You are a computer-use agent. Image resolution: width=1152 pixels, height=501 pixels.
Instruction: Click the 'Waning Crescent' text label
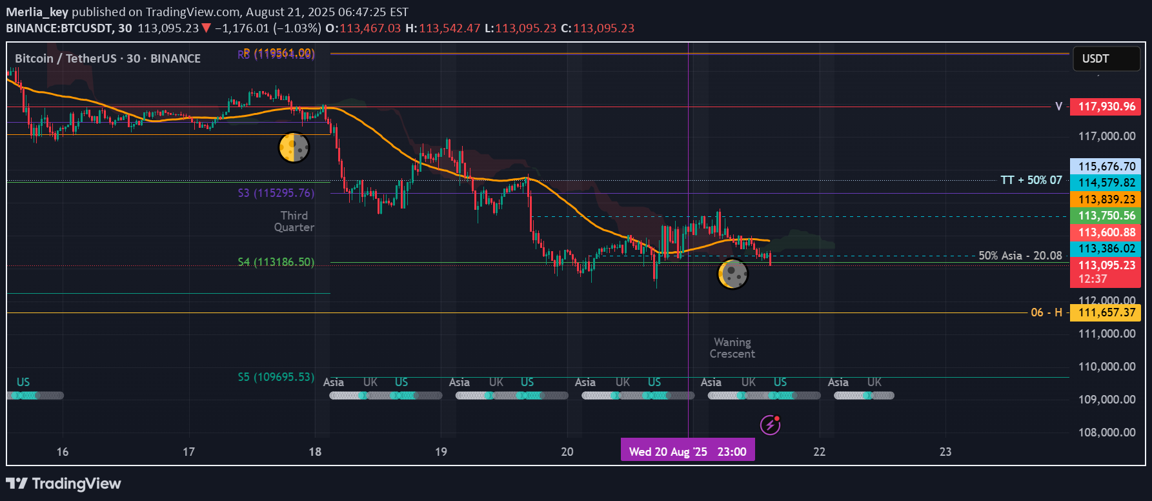(x=733, y=348)
